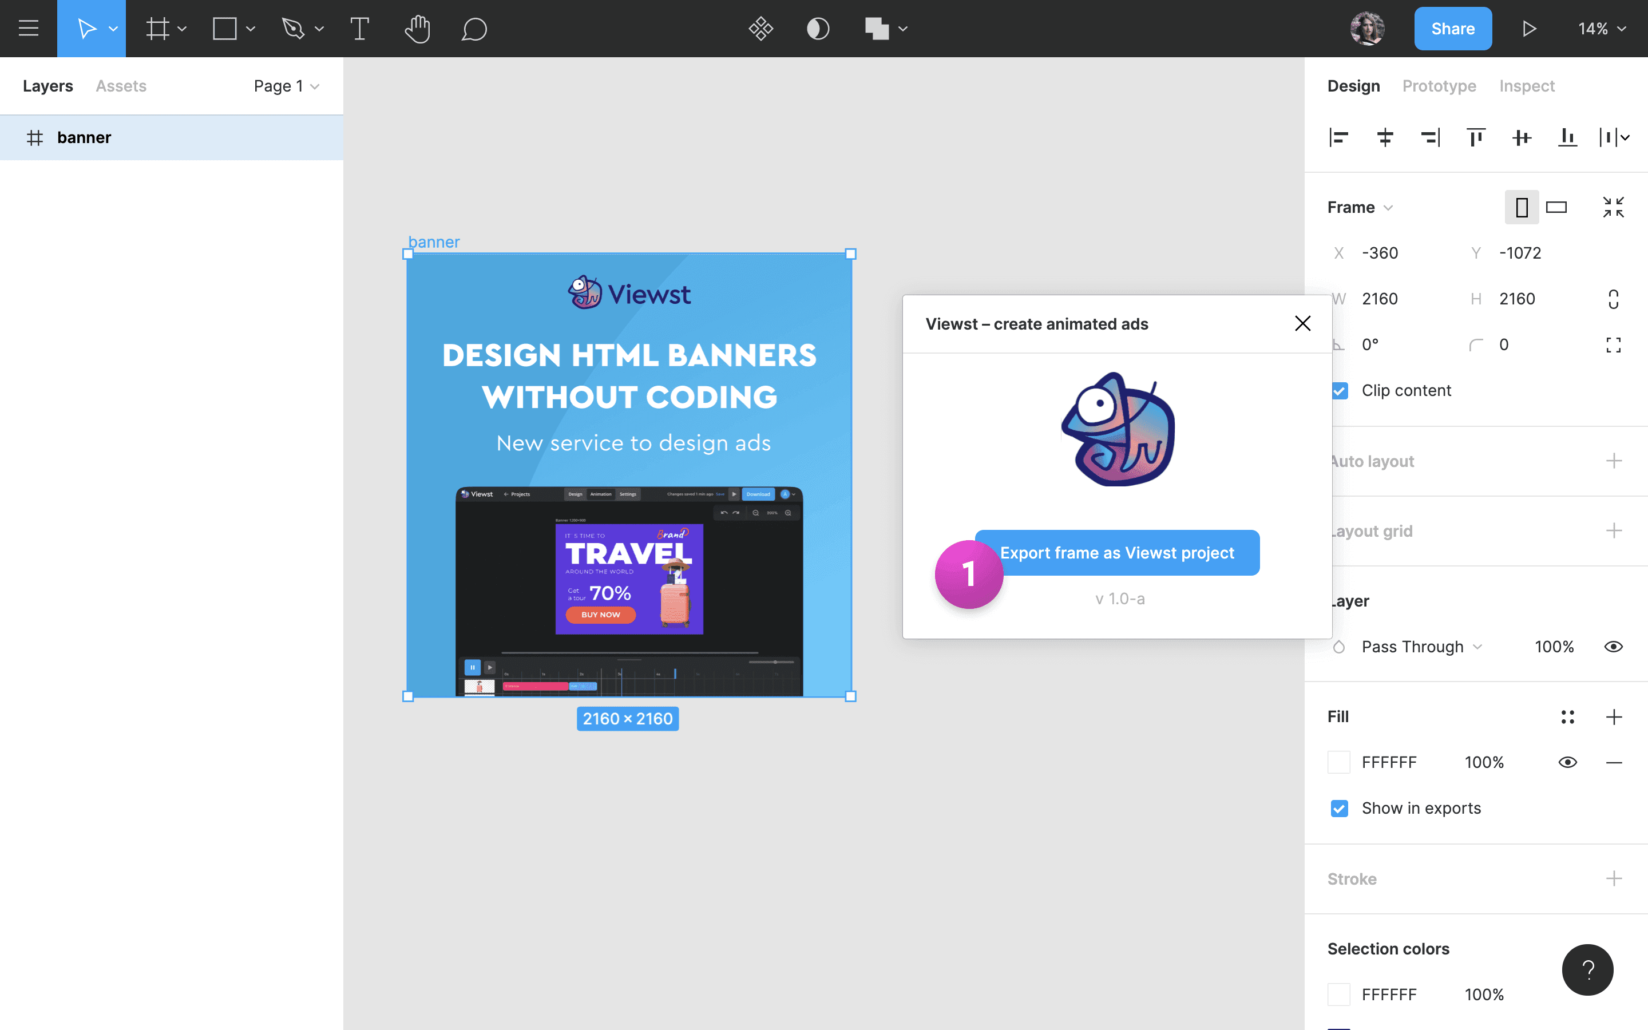
Task: Click the Mask half-circle icon
Action: tap(818, 29)
